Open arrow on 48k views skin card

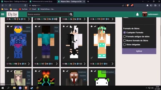(85, 64)
